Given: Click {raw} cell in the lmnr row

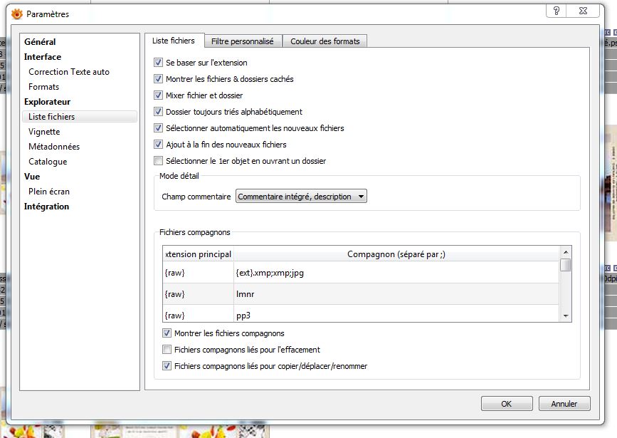Looking at the screenshot, I should click(199, 294).
